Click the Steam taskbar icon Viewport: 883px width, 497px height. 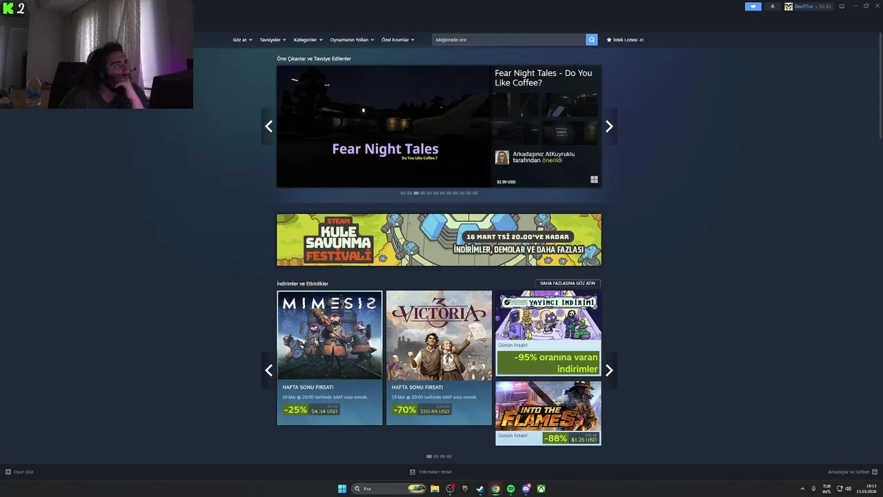click(x=480, y=489)
